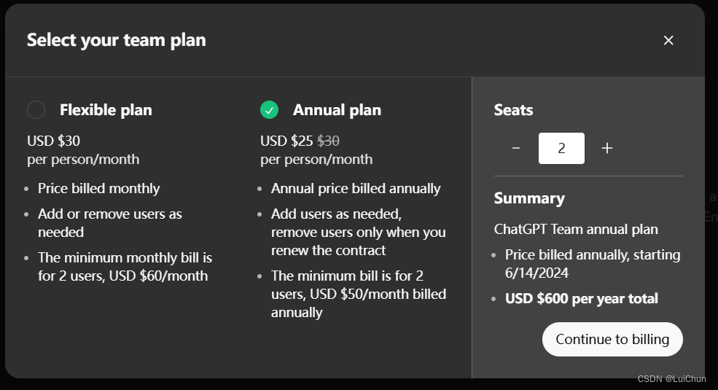718x390 pixels.
Task: Click the "ChatGPT Team annual plan" text
Action: (x=576, y=229)
